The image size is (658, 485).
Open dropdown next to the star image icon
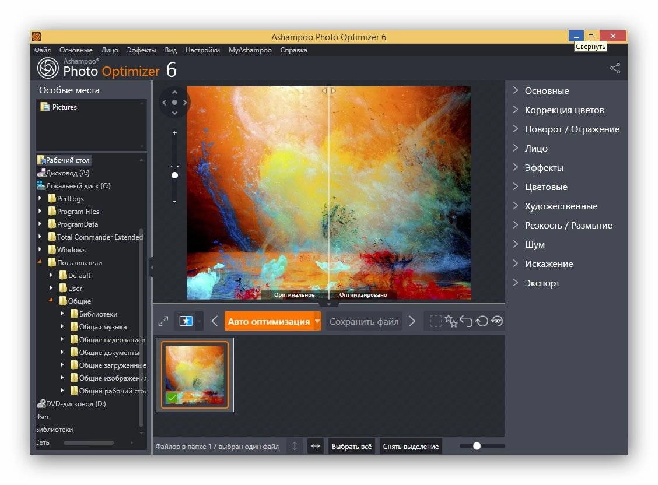click(x=199, y=322)
